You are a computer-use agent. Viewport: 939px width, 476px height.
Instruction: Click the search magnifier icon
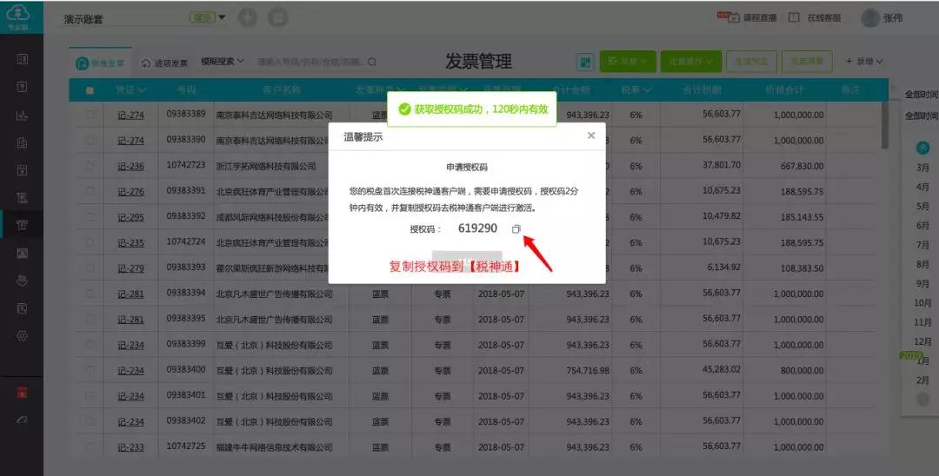[x=372, y=63]
